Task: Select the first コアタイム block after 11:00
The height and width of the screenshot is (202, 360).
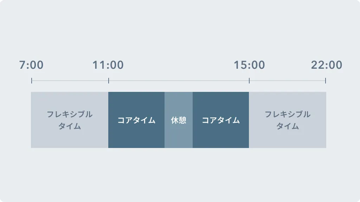Action: click(136, 120)
